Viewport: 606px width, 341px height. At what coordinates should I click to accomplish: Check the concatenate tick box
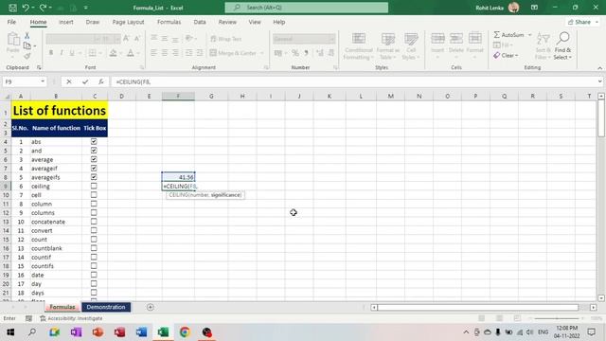(x=94, y=222)
